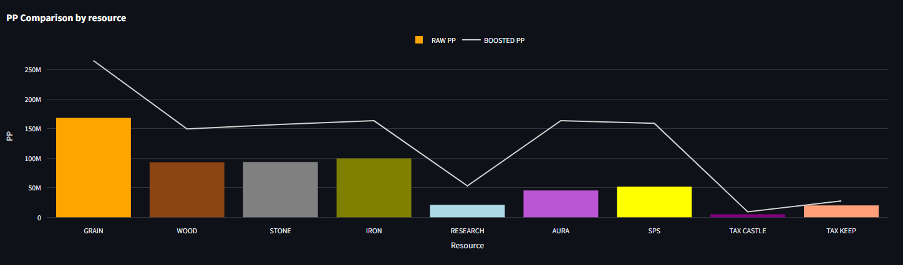Click the GRAIN axis label

(x=94, y=231)
